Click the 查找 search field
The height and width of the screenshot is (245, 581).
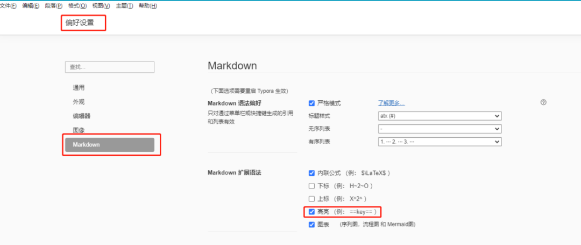coord(110,67)
